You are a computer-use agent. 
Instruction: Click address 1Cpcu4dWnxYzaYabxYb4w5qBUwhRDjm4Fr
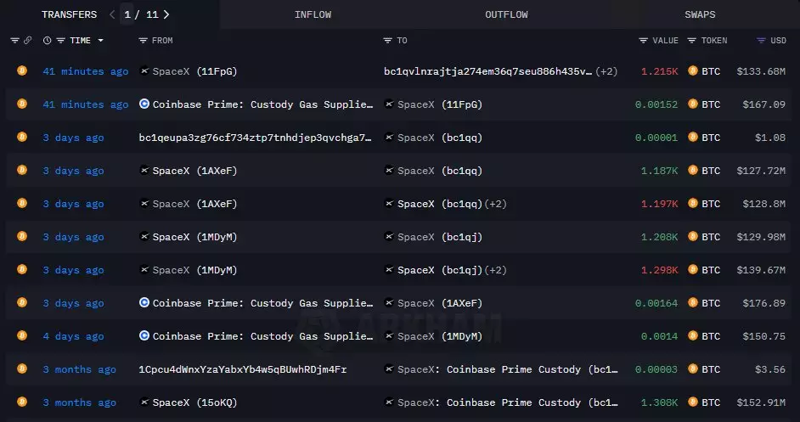click(242, 369)
